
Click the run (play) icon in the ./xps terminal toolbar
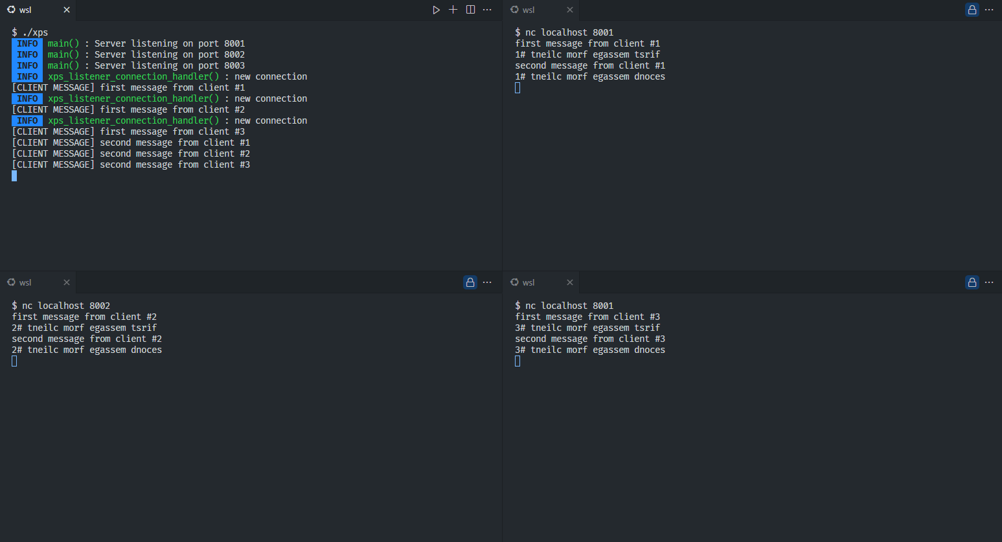[x=436, y=10]
